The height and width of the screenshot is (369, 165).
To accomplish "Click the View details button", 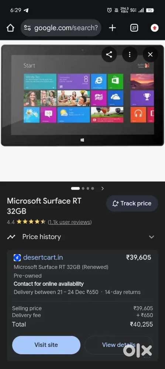I will pos(118,345).
